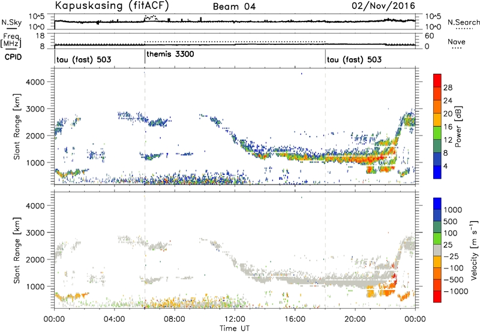Pick the light green 25–100 Velocity colorbar segment
The image size is (480, 332).
[x=437, y=239]
